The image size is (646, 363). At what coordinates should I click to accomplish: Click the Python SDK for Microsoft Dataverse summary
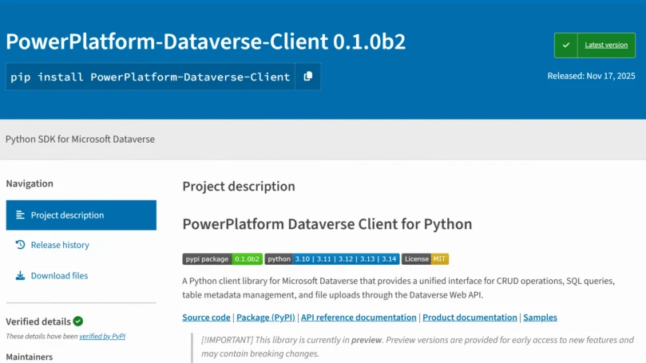[x=81, y=139]
